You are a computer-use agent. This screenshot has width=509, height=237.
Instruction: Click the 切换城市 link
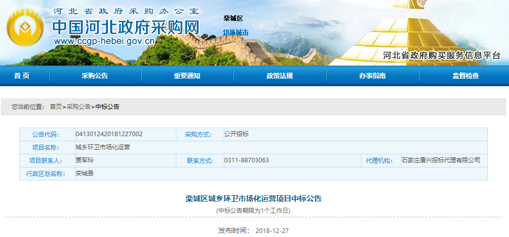[235, 33]
